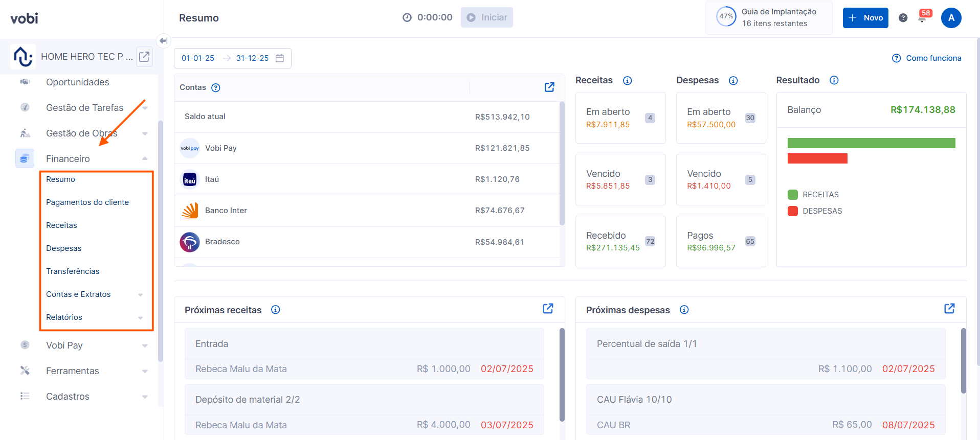Click the info icon beside Receitas
This screenshot has height=440, width=980.
click(628, 80)
